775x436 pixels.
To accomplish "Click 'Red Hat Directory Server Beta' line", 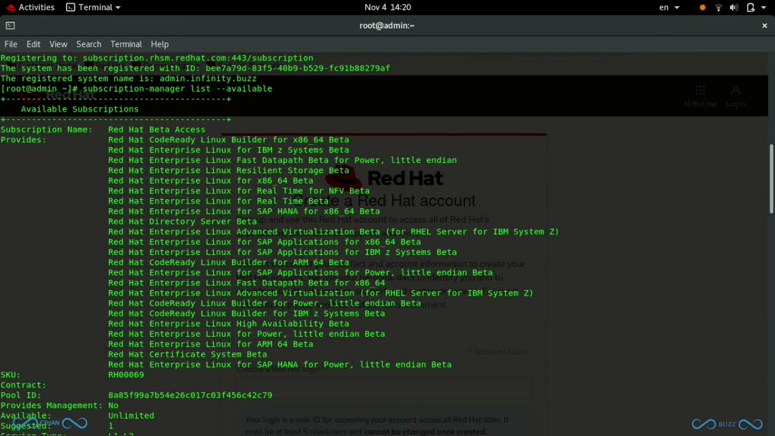I will 182,222.
